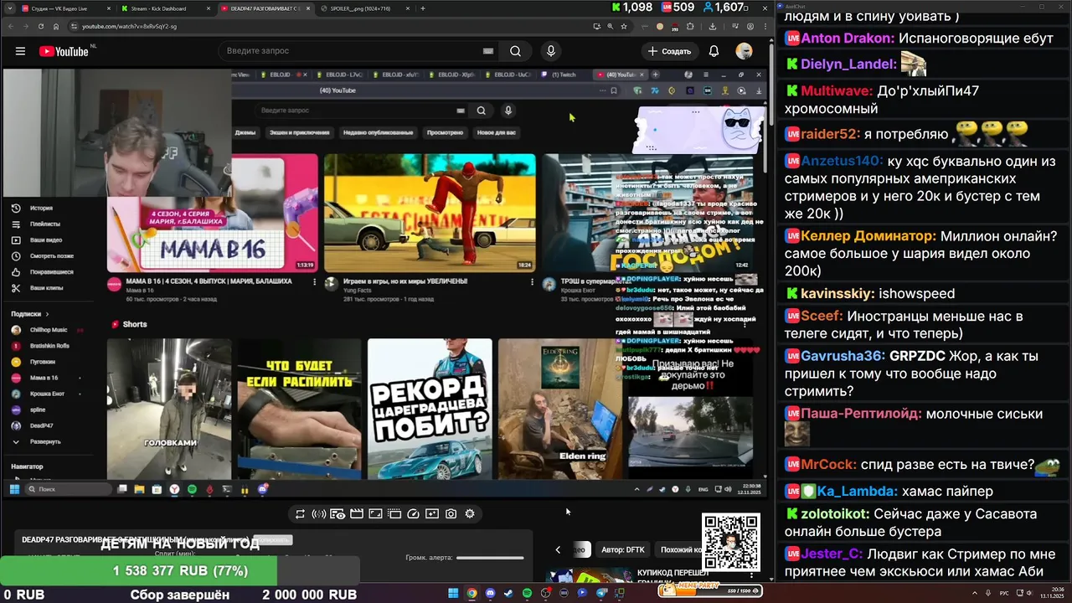The width and height of the screenshot is (1072, 603).
Task: Click the search magnifier in the streamed YouTube
Action: point(481,111)
